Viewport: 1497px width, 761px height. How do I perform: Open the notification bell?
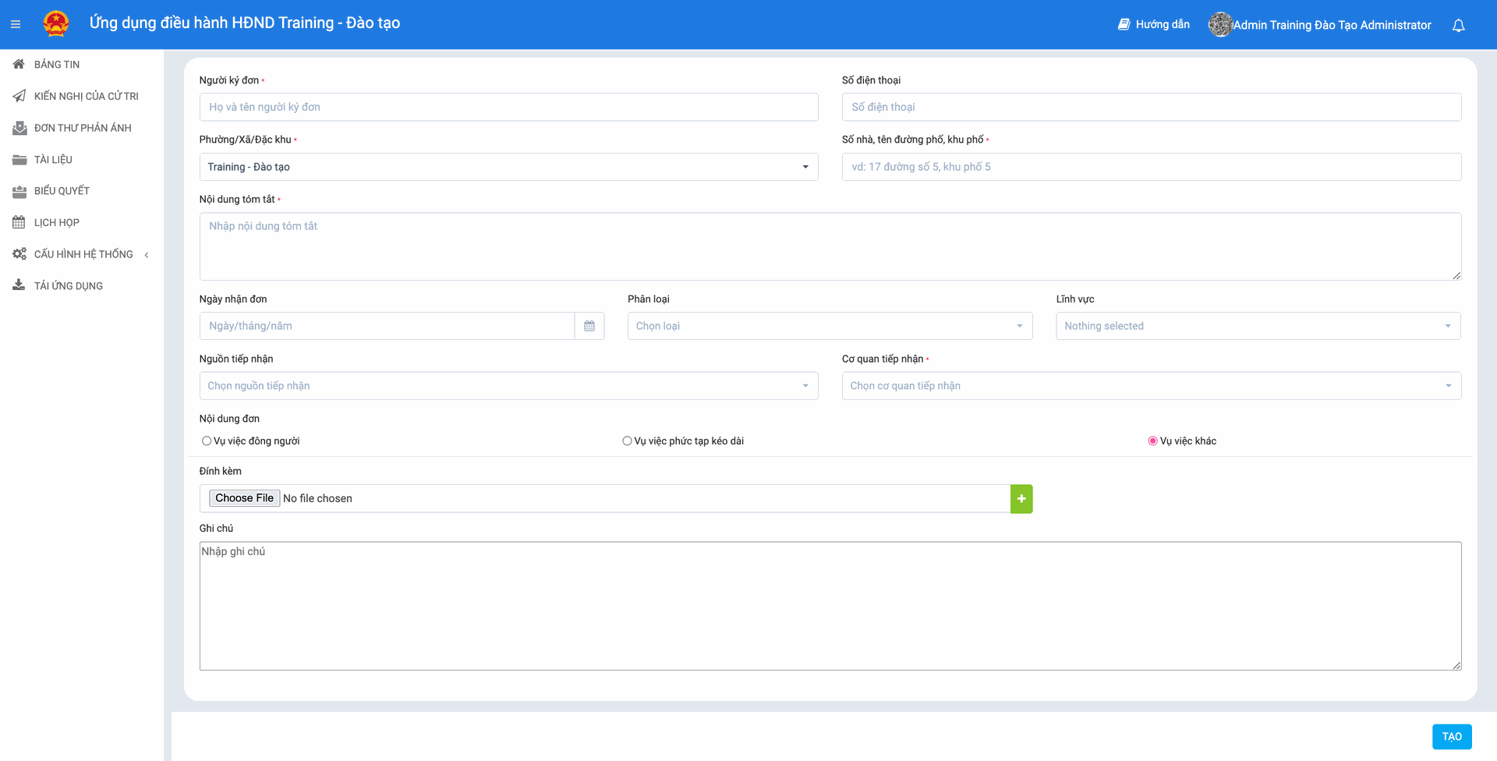(1458, 25)
